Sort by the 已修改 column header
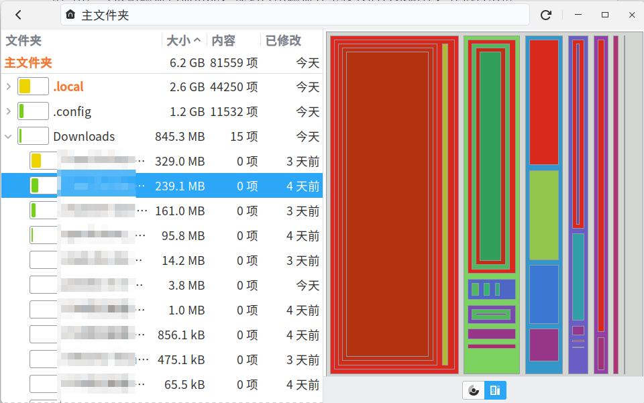This screenshot has width=644, height=403. pyautogui.click(x=283, y=40)
